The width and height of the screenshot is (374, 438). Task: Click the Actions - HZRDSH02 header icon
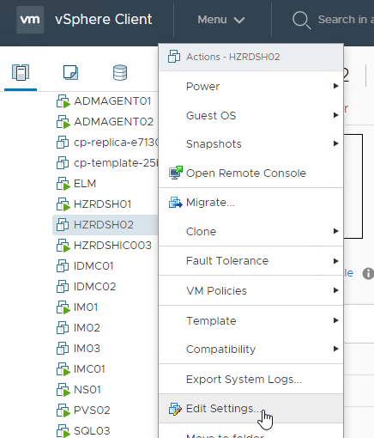click(174, 57)
